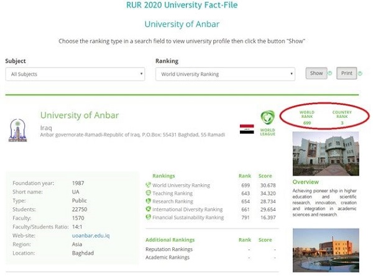This screenshot has width=373, height=276.
Task: Click the International Diversity Ranking label
Action: (x=188, y=210)
